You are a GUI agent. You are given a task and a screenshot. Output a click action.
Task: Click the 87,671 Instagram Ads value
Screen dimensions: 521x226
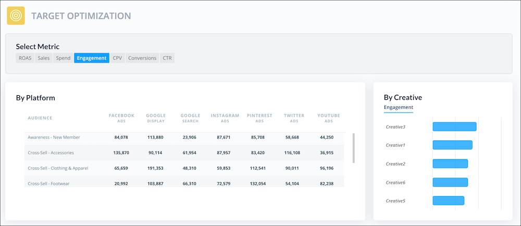[x=224, y=137]
